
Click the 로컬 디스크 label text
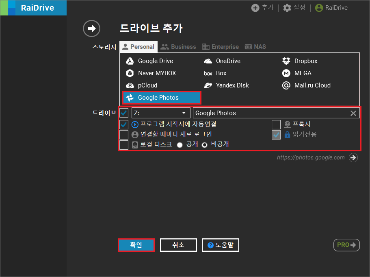(156, 145)
